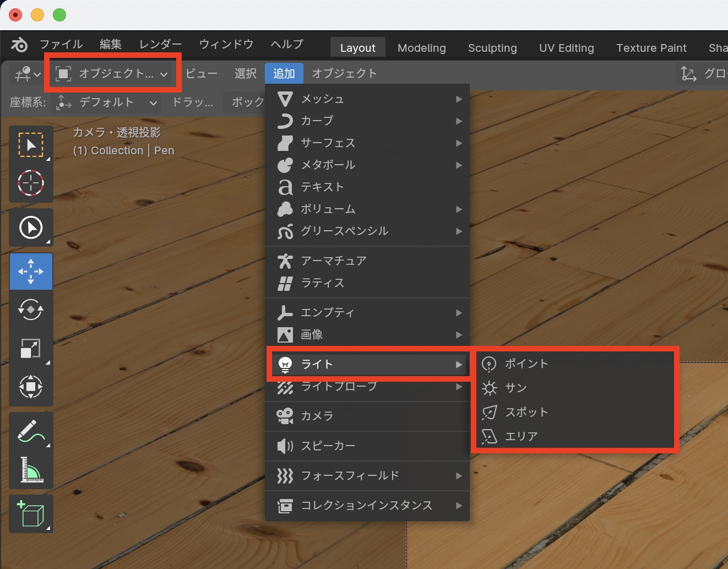728x569 pixels.
Task: Pick the Annotate tool
Action: [31, 431]
